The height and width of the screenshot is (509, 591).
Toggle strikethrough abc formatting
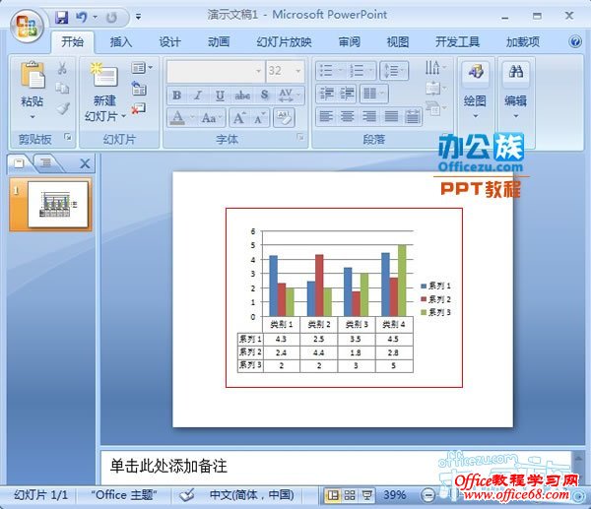(242, 95)
